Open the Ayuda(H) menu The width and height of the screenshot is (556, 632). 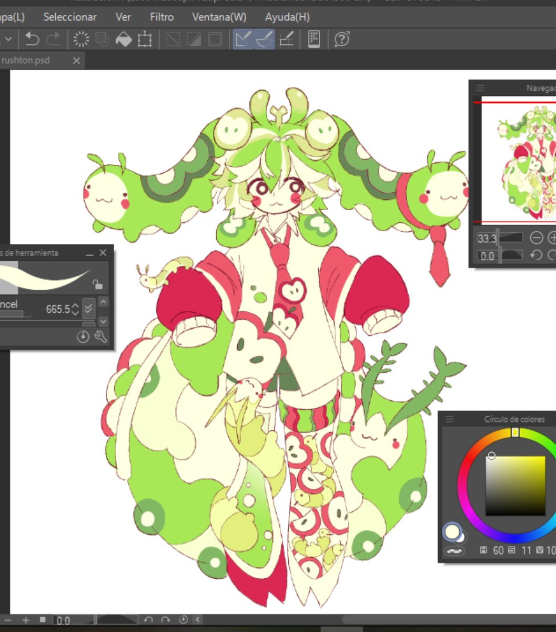287,17
